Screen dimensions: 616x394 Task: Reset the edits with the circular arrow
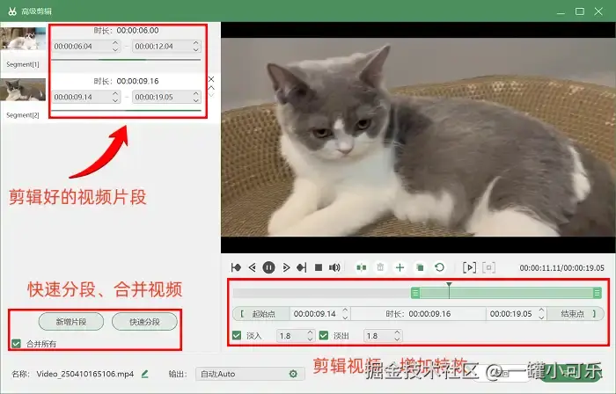pyautogui.click(x=440, y=267)
